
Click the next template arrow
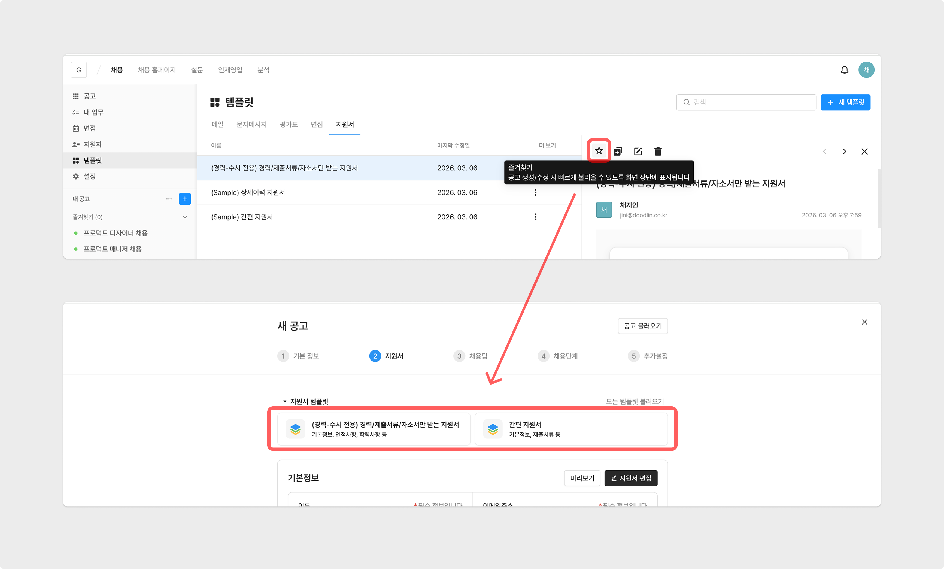click(x=844, y=152)
